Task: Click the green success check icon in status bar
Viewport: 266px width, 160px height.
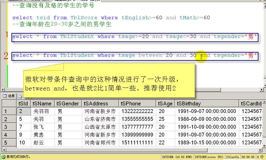Action: [x=3, y=157]
